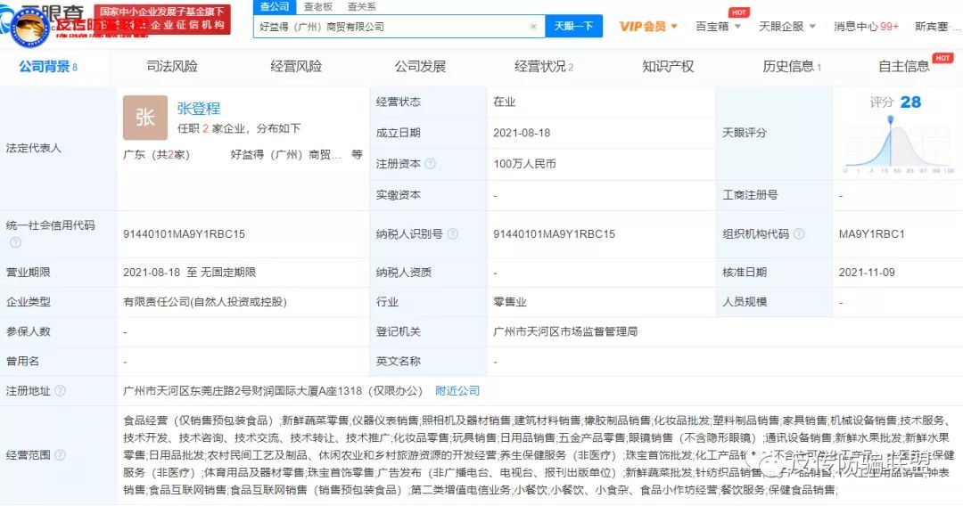
Task: Select taxpayer ID value beside 纳税人识别号
Action: pyautogui.click(x=554, y=233)
